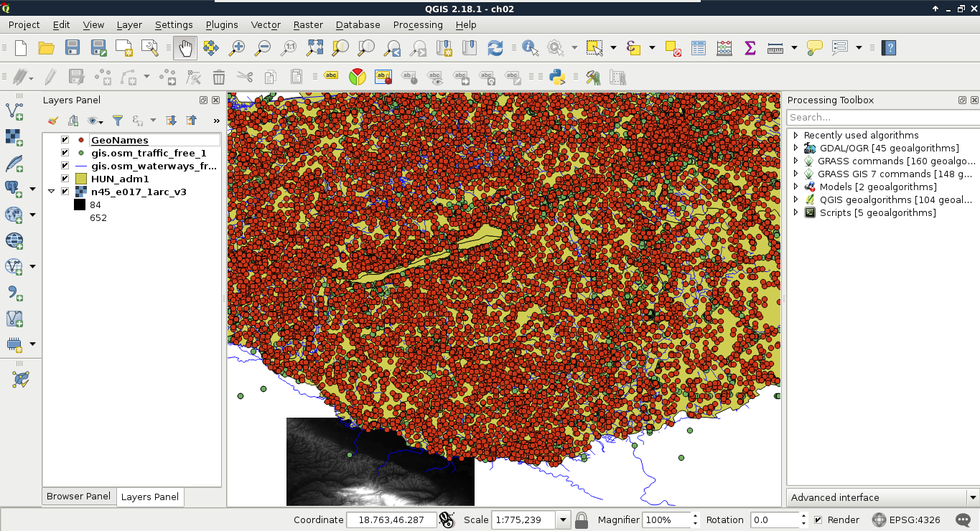Click the HUN_adm1 yellow color swatch
Screen dimensions: 980x531
click(81, 179)
